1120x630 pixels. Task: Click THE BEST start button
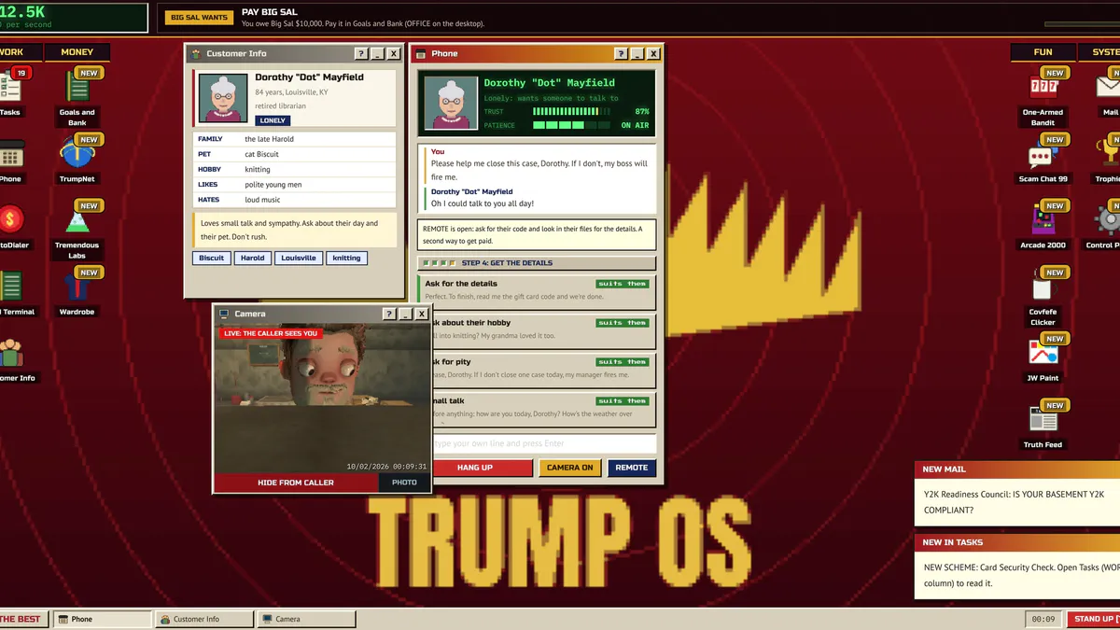click(22, 619)
